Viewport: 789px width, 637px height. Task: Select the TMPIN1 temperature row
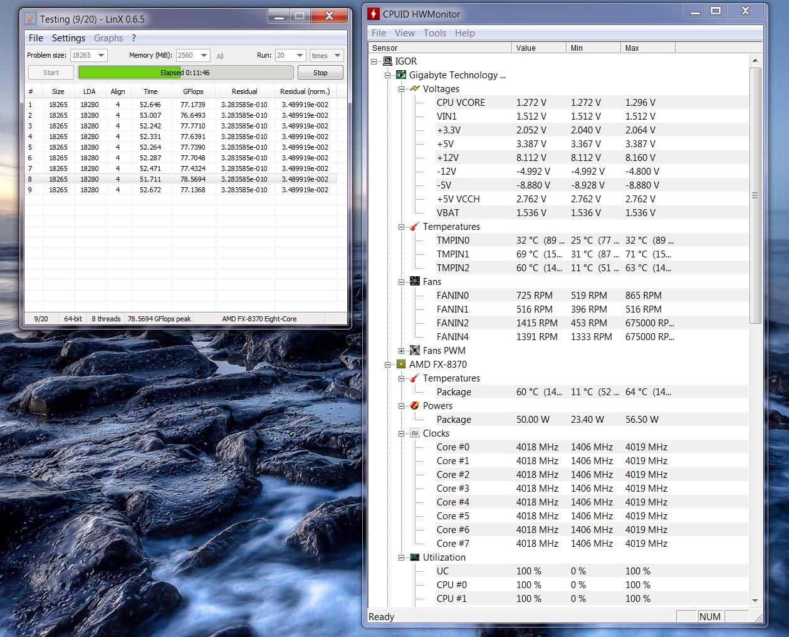coord(592,254)
